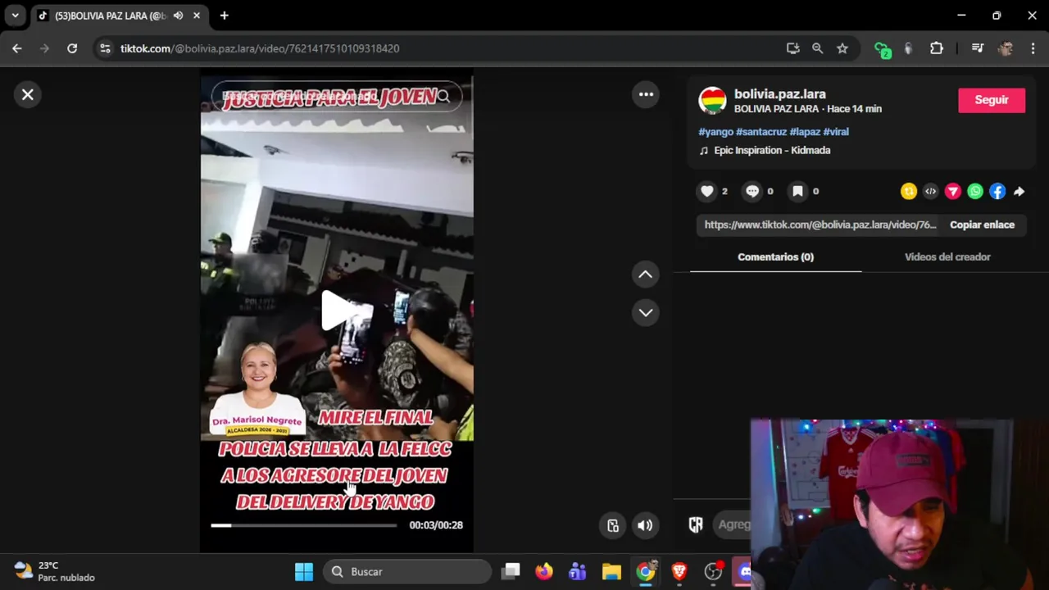Search similar content in video overlay

pos(337,97)
